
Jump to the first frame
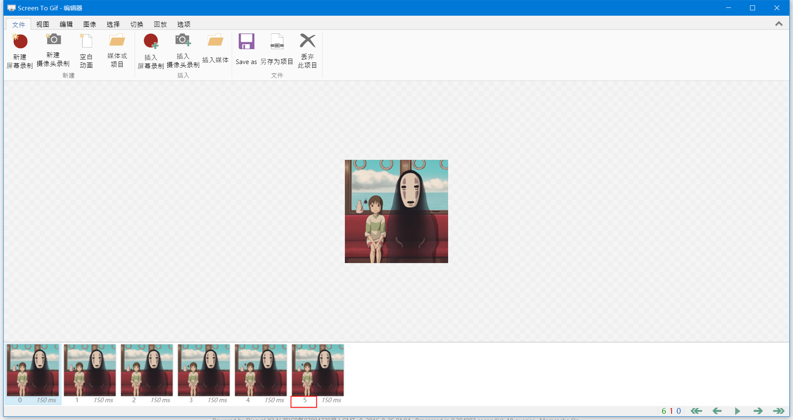(696, 411)
